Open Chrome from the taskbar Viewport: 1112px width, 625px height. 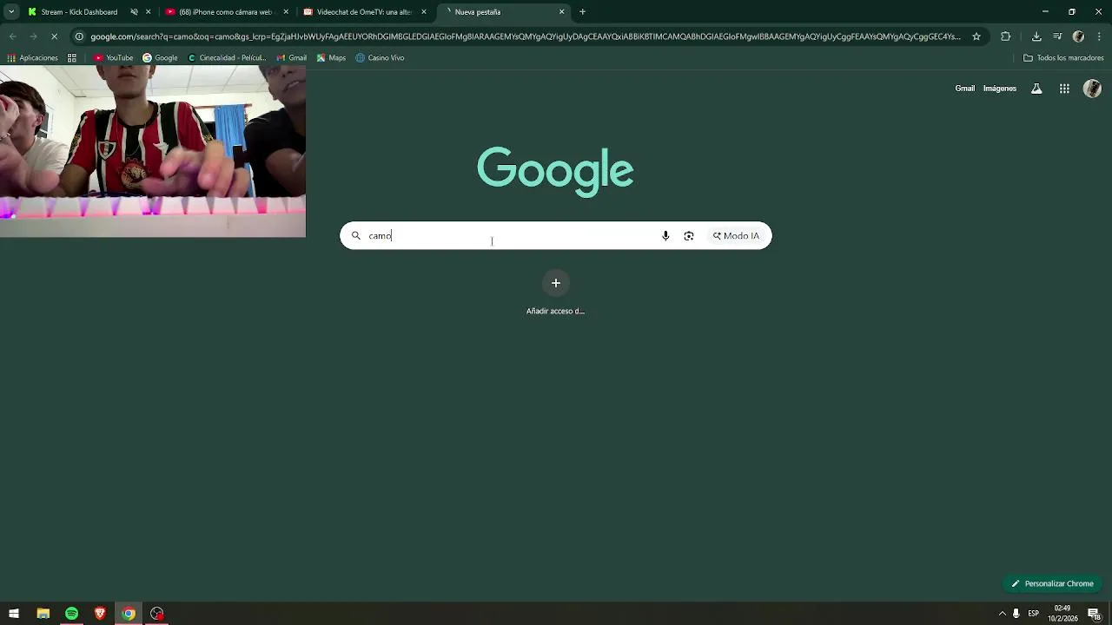coord(129,614)
